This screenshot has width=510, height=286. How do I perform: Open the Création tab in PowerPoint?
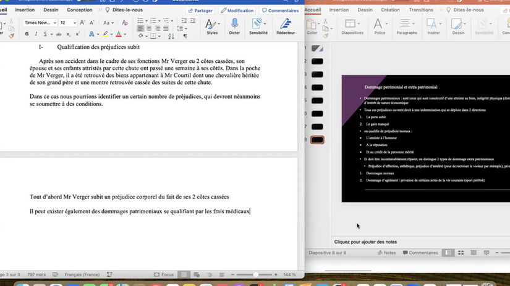(x=390, y=10)
